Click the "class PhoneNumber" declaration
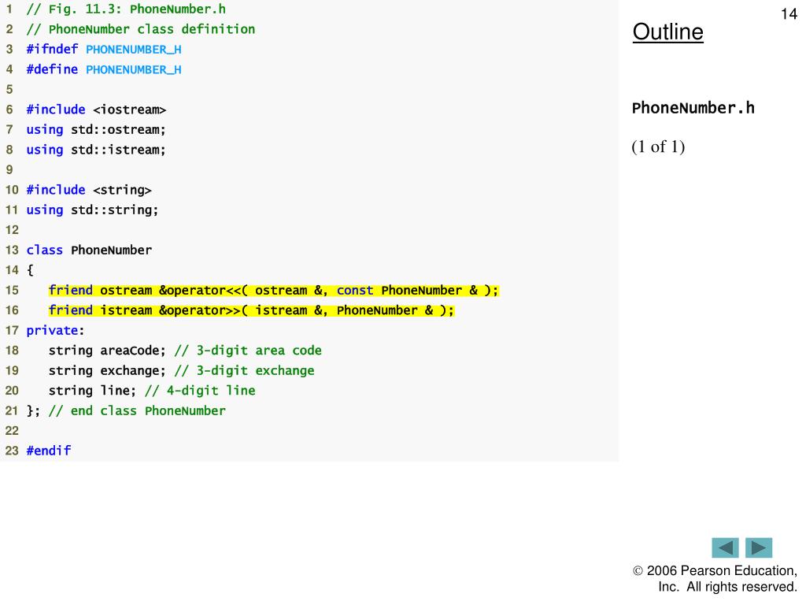 (x=89, y=250)
